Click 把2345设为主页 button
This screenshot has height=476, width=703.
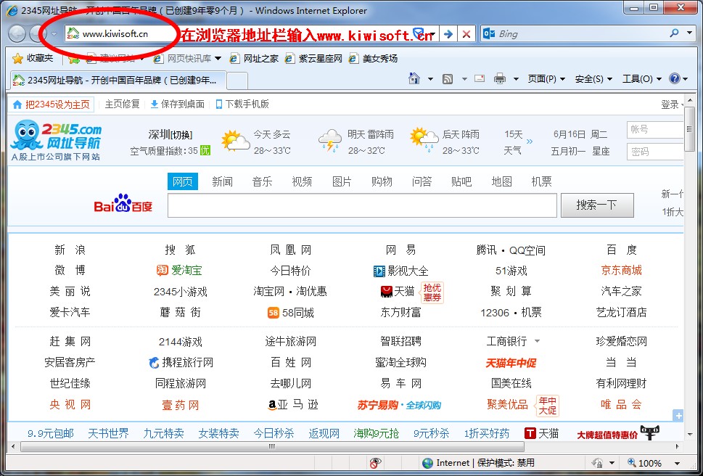pos(52,104)
